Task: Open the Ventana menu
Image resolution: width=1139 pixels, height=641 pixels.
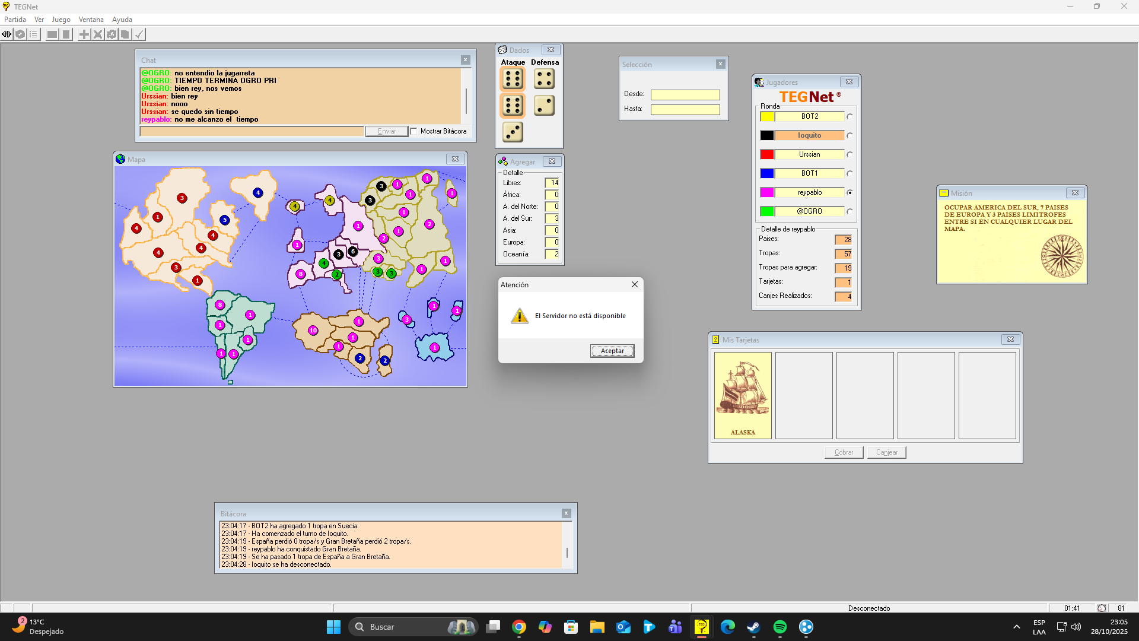Action: [x=91, y=20]
